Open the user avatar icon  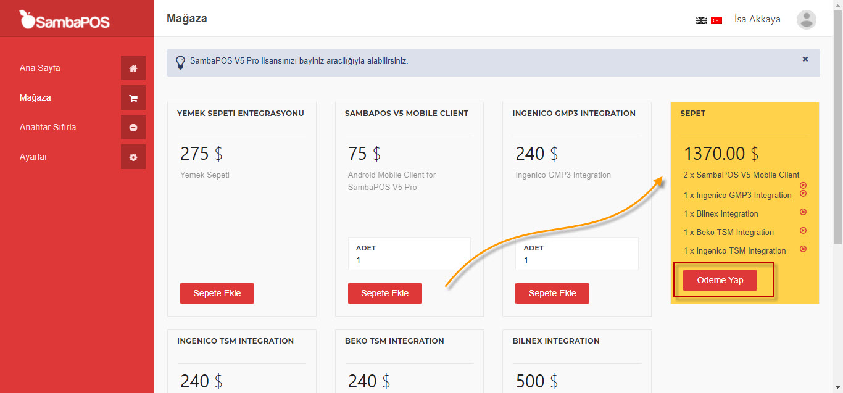tap(807, 20)
